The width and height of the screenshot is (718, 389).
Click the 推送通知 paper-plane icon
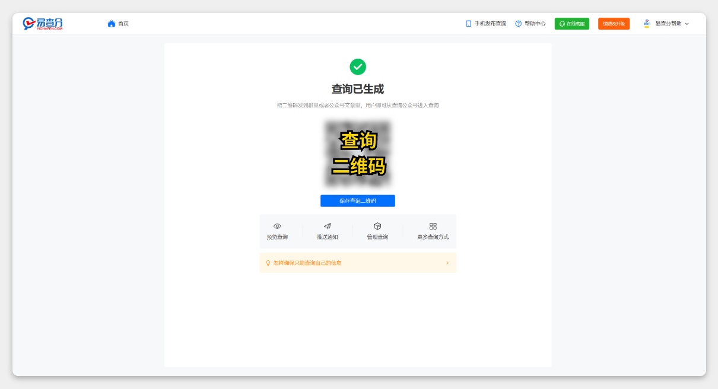[x=328, y=226]
